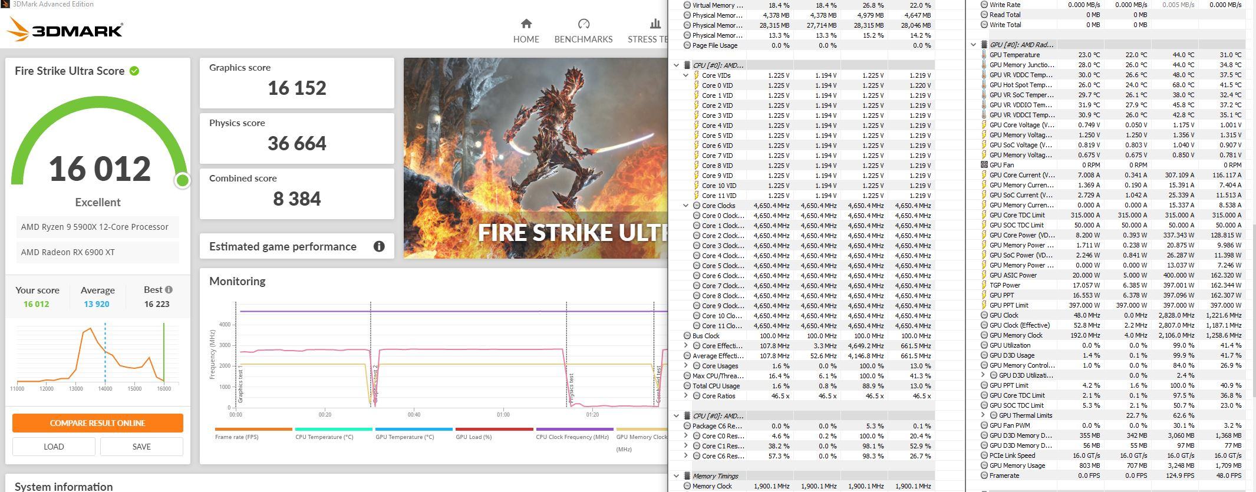Click the green knob at the score gauge end
The width and height of the screenshot is (1256, 492).
pyautogui.click(x=183, y=180)
